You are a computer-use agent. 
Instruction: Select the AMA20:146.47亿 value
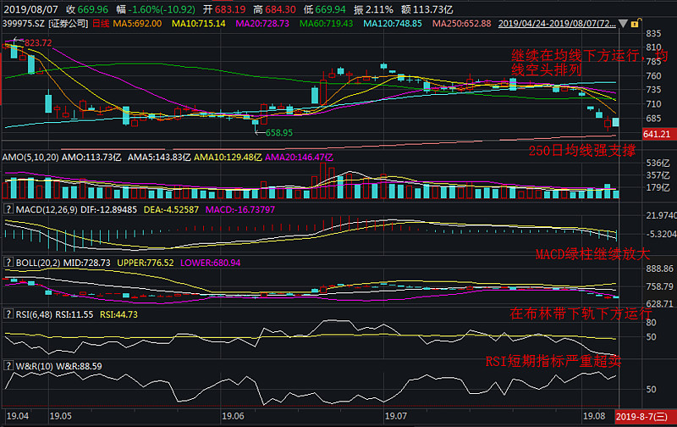point(300,158)
